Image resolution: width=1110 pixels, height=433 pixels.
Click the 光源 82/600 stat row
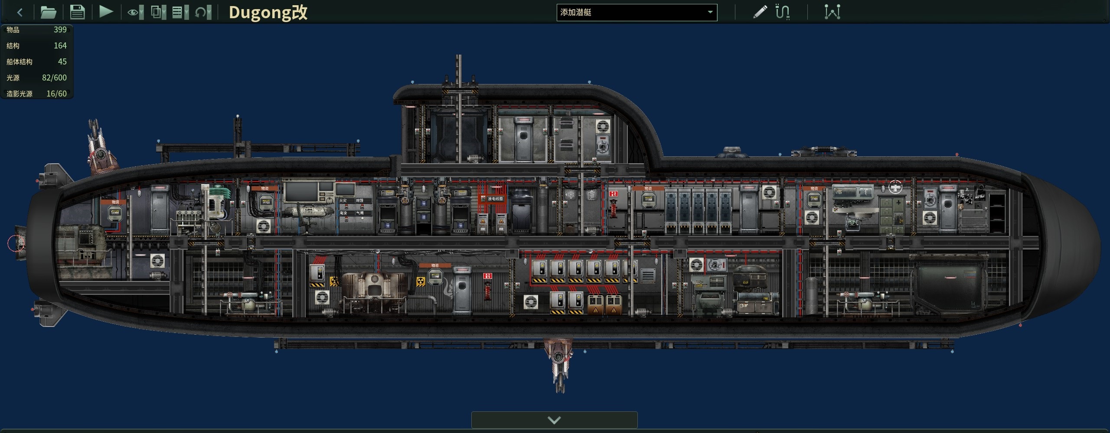click(37, 78)
